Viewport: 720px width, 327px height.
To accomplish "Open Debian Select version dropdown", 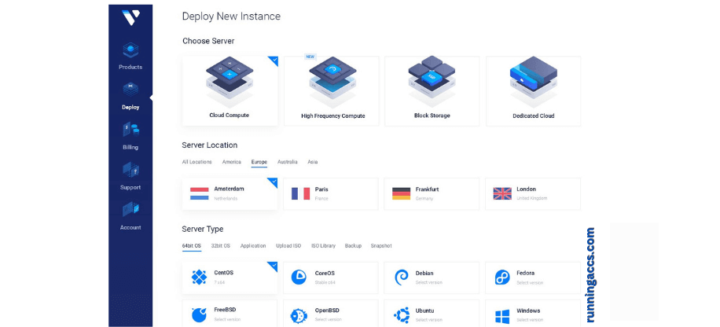I will 429,282.
